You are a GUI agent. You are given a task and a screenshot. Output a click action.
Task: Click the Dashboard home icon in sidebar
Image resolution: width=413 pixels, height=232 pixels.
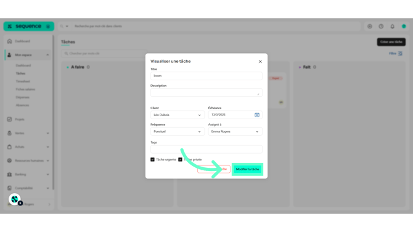coord(9,41)
